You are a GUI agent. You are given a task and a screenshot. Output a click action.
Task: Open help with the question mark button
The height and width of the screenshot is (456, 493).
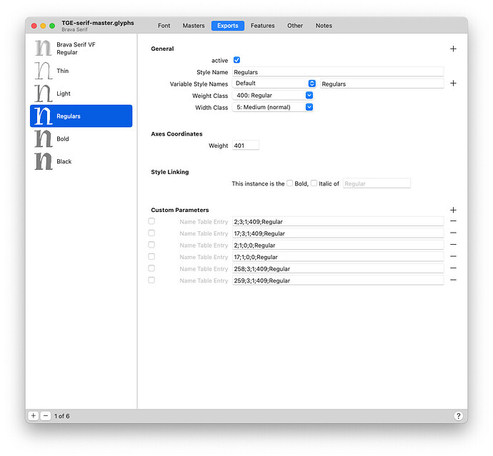click(x=458, y=415)
